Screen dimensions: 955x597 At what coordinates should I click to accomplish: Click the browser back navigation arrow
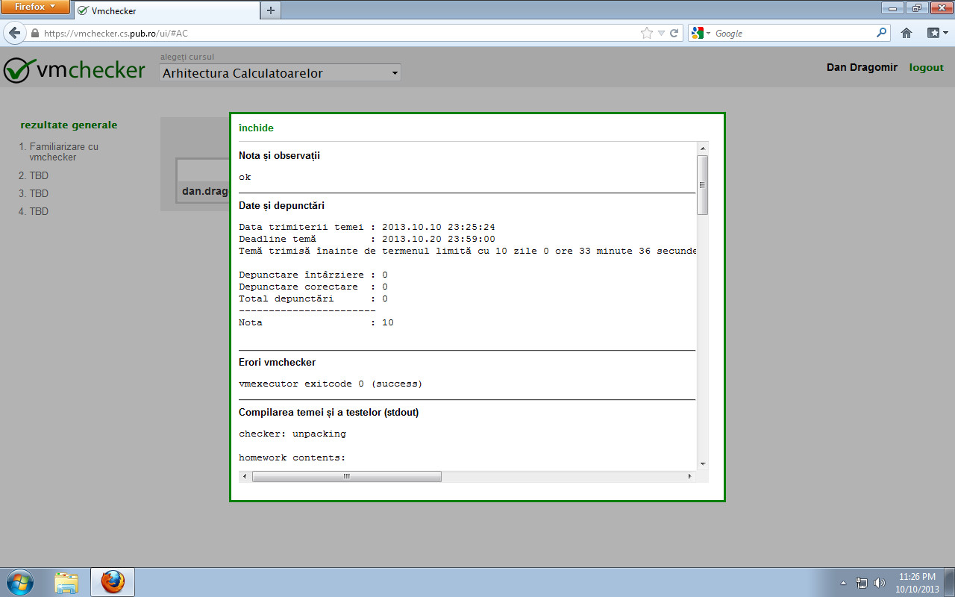(x=15, y=33)
